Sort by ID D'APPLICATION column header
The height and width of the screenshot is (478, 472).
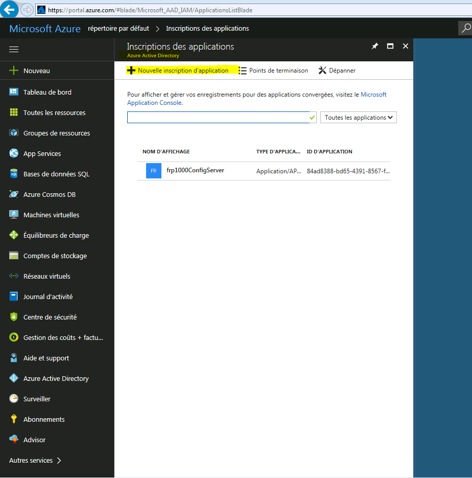[x=329, y=151]
